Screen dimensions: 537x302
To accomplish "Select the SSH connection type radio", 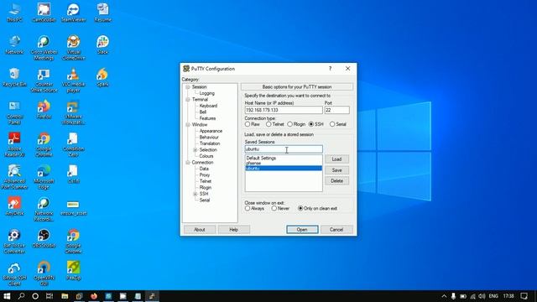I will pos(311,124).
